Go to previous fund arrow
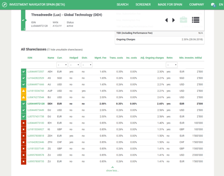Image resolution: width=224 pixels, height=176 pixels. (x=166, y=20)
